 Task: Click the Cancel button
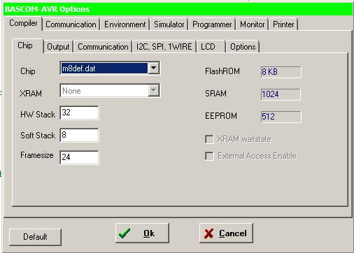tap(226, 233)
